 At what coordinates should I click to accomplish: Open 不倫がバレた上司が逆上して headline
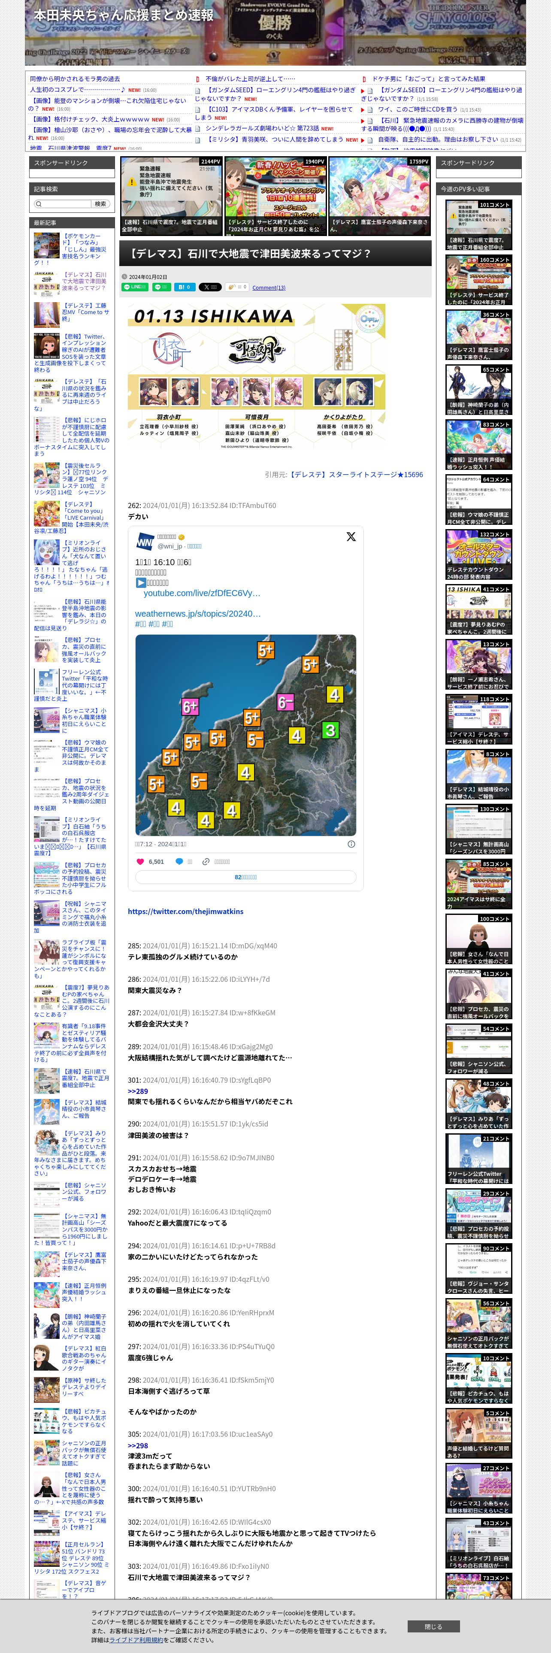point(251,78)
